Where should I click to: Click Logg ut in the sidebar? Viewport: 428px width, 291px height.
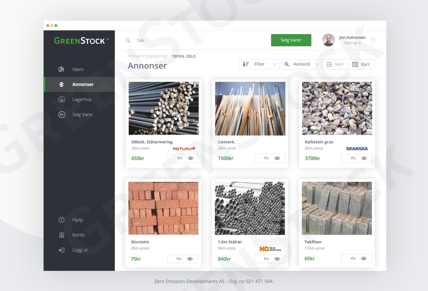[79, 250]
